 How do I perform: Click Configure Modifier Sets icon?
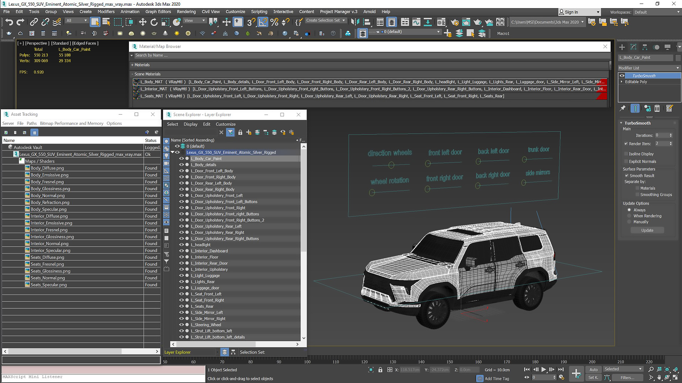[670, 108]
